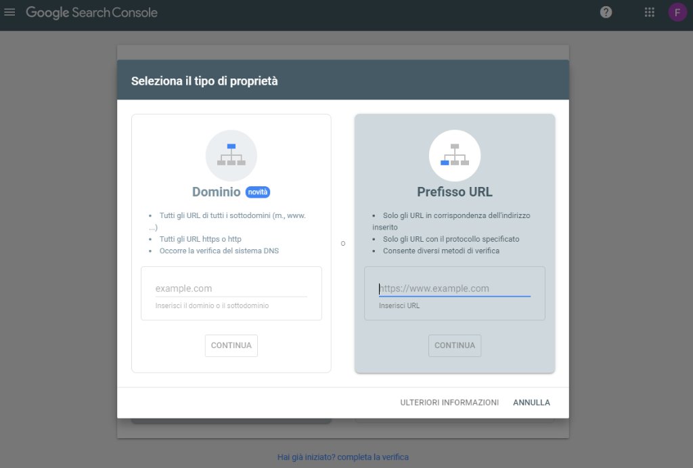Screen dimensions: 693x468
Task: Click 'Inserisci il dominio o il sottodominio' hint
Action: pyautogui.click(x=212, y=305)
